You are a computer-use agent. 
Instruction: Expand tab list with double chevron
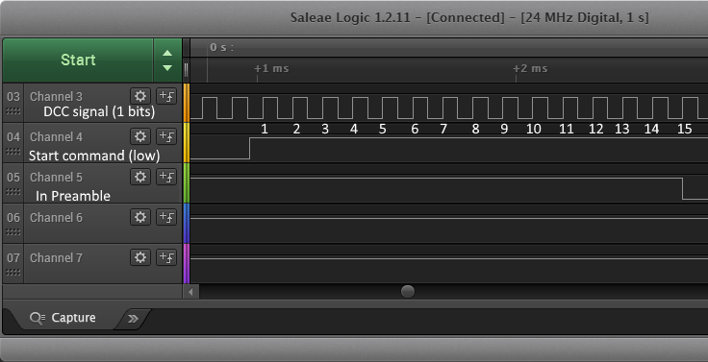pos(133,319)
